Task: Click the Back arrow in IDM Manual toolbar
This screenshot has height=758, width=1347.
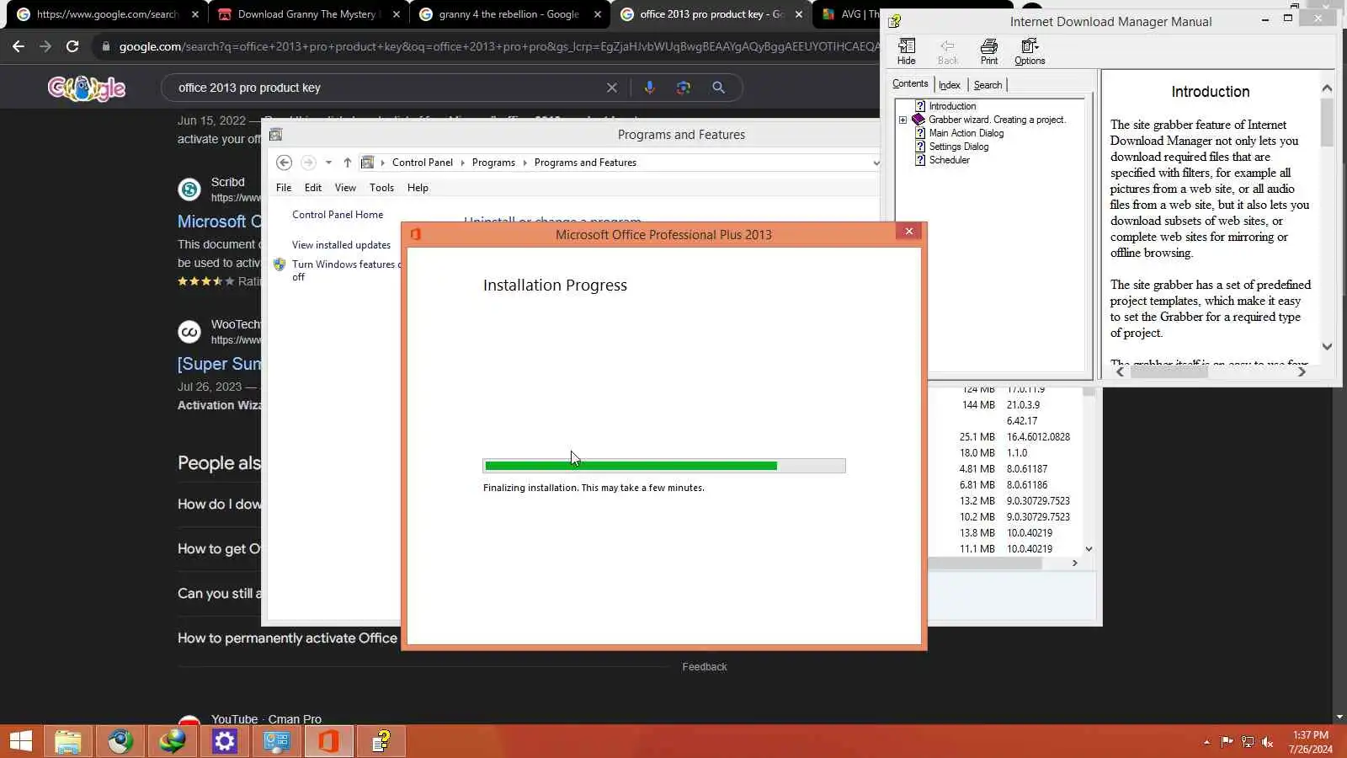Action: (x=948, y=51)
